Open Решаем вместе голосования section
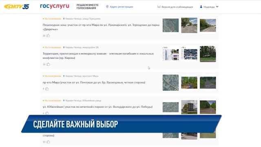The width and height of the screenshot is (261, 147). coord(87,7)
